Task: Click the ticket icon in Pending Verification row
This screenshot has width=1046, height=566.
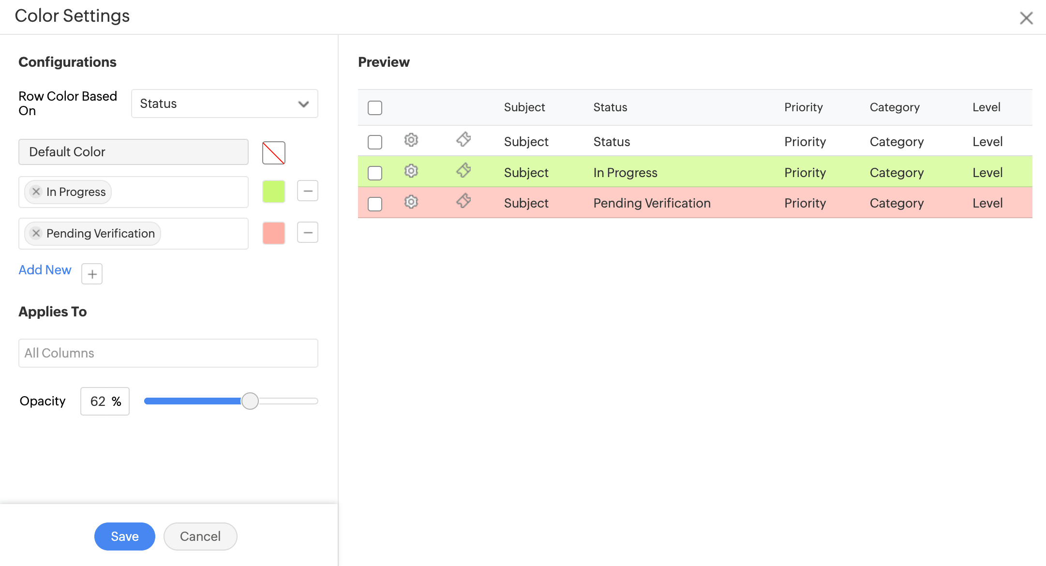Action: click(x=463, y=201)
